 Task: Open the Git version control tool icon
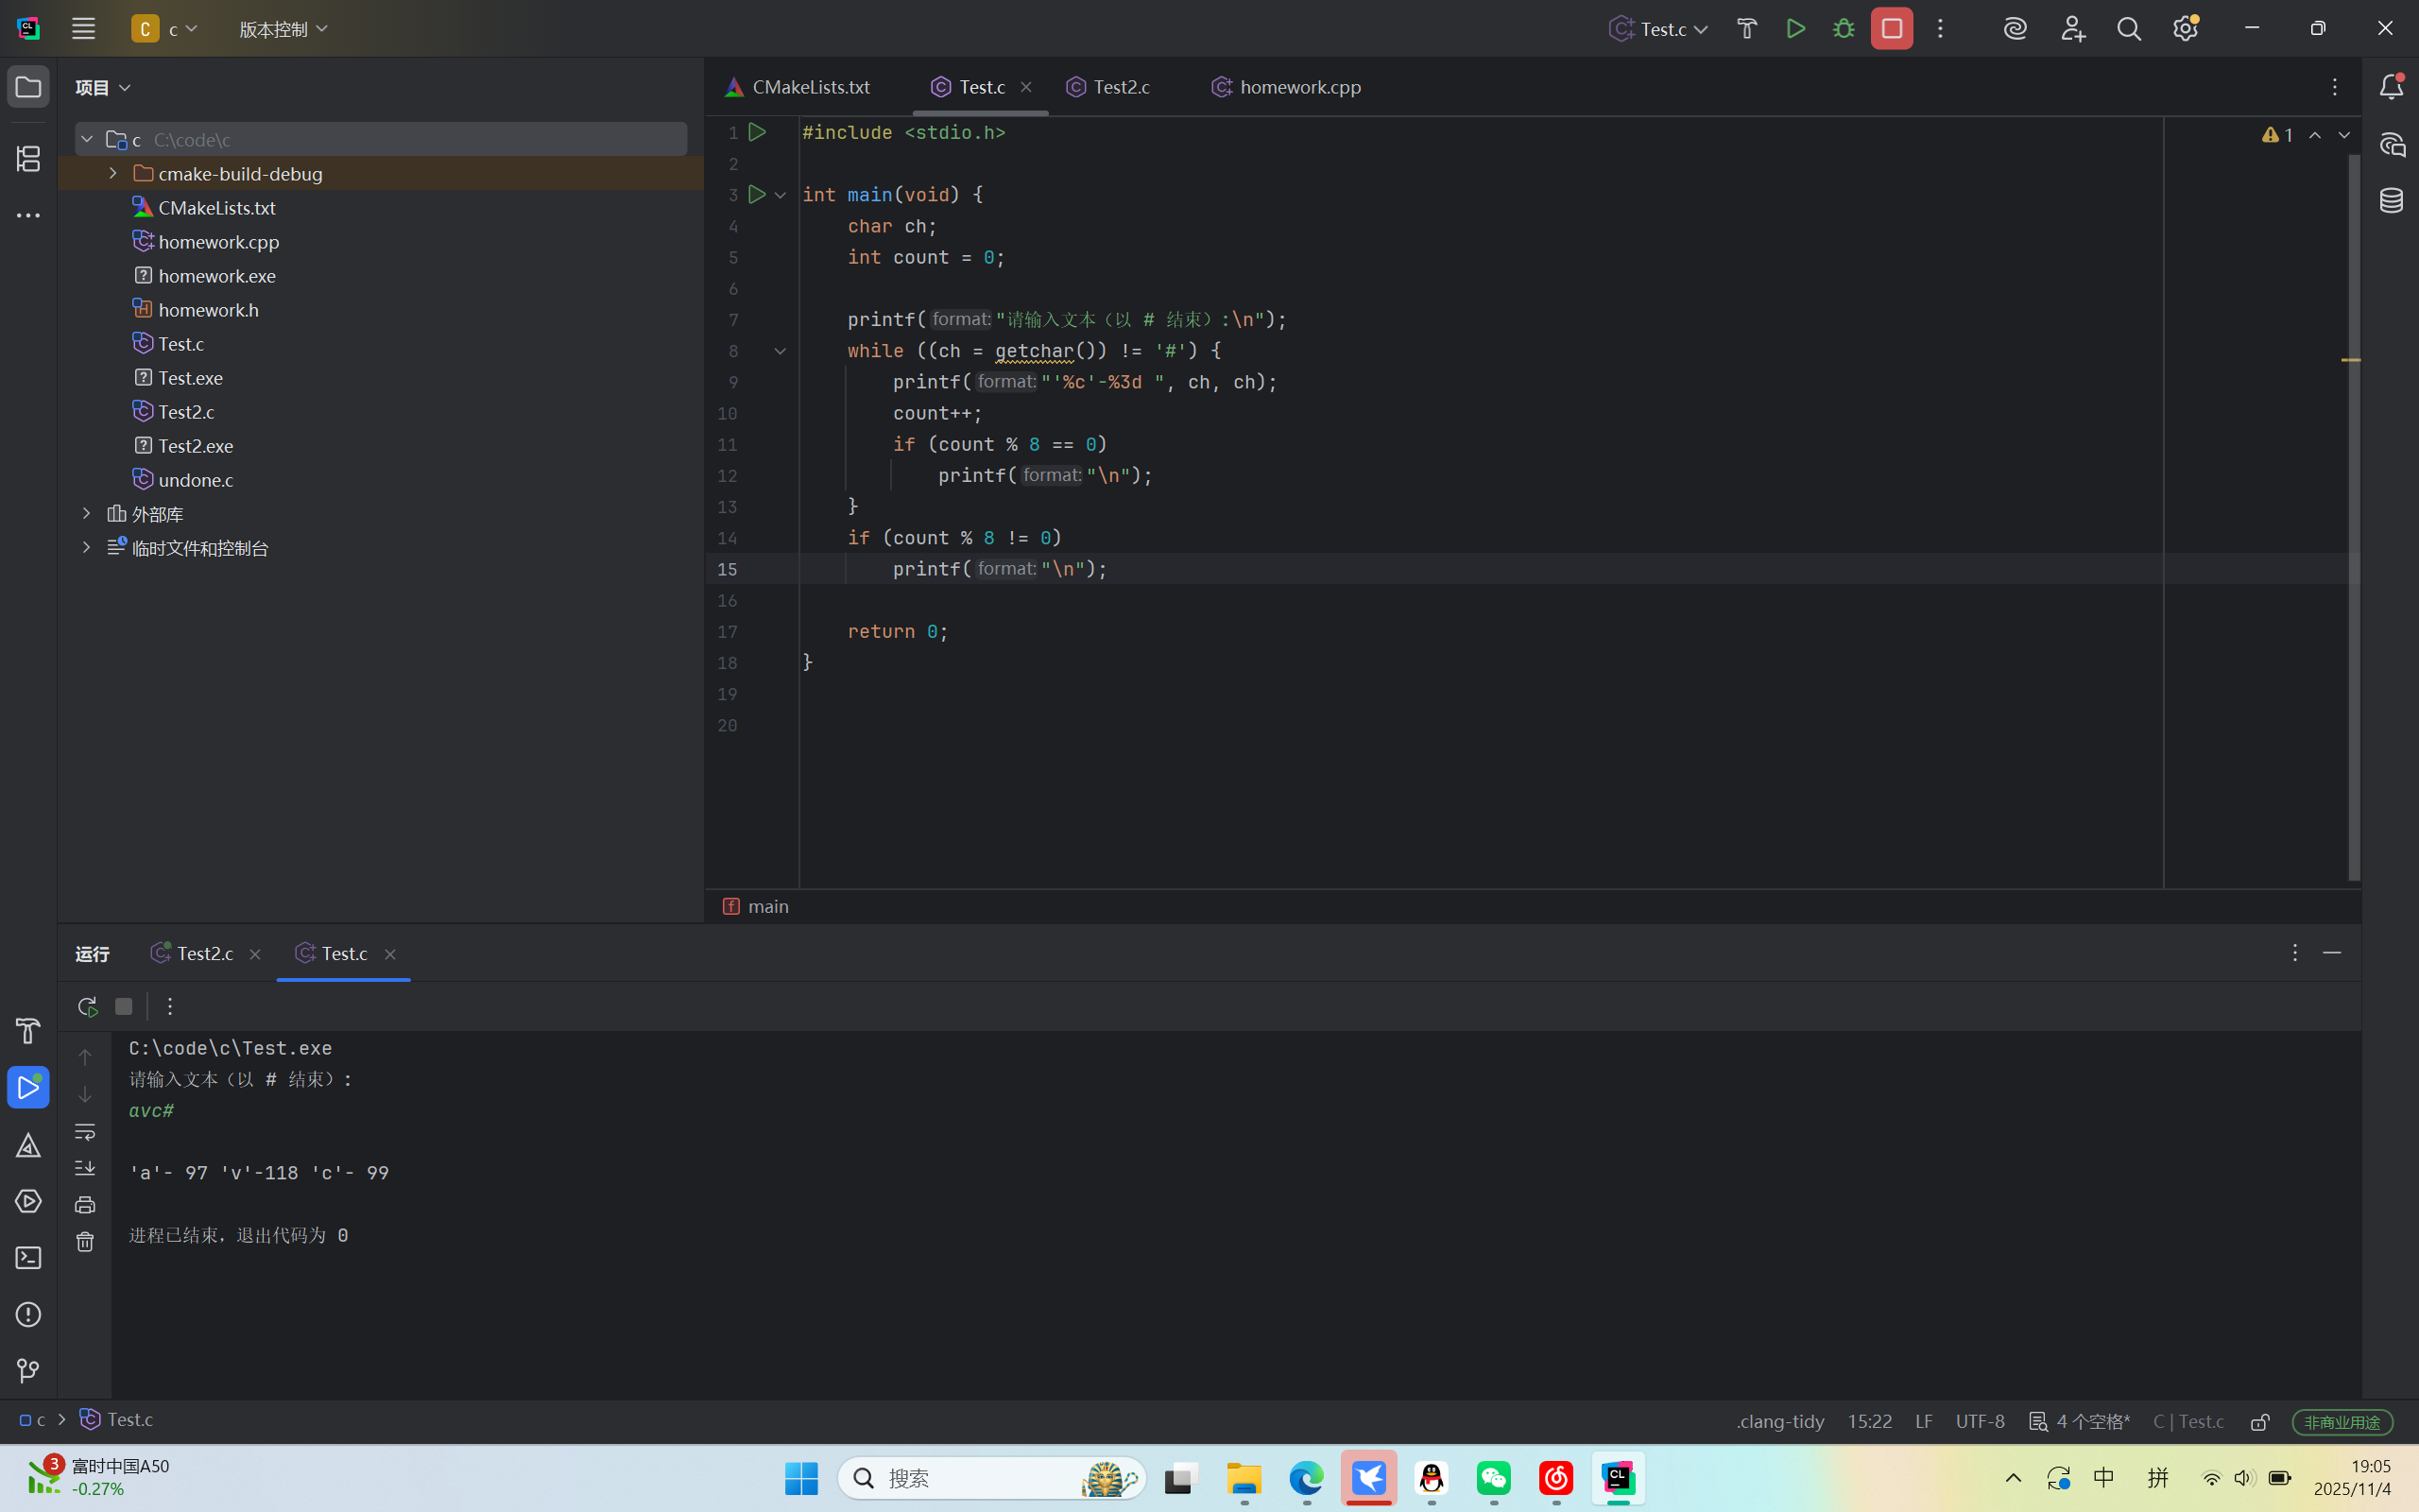tap(28, 1370)
